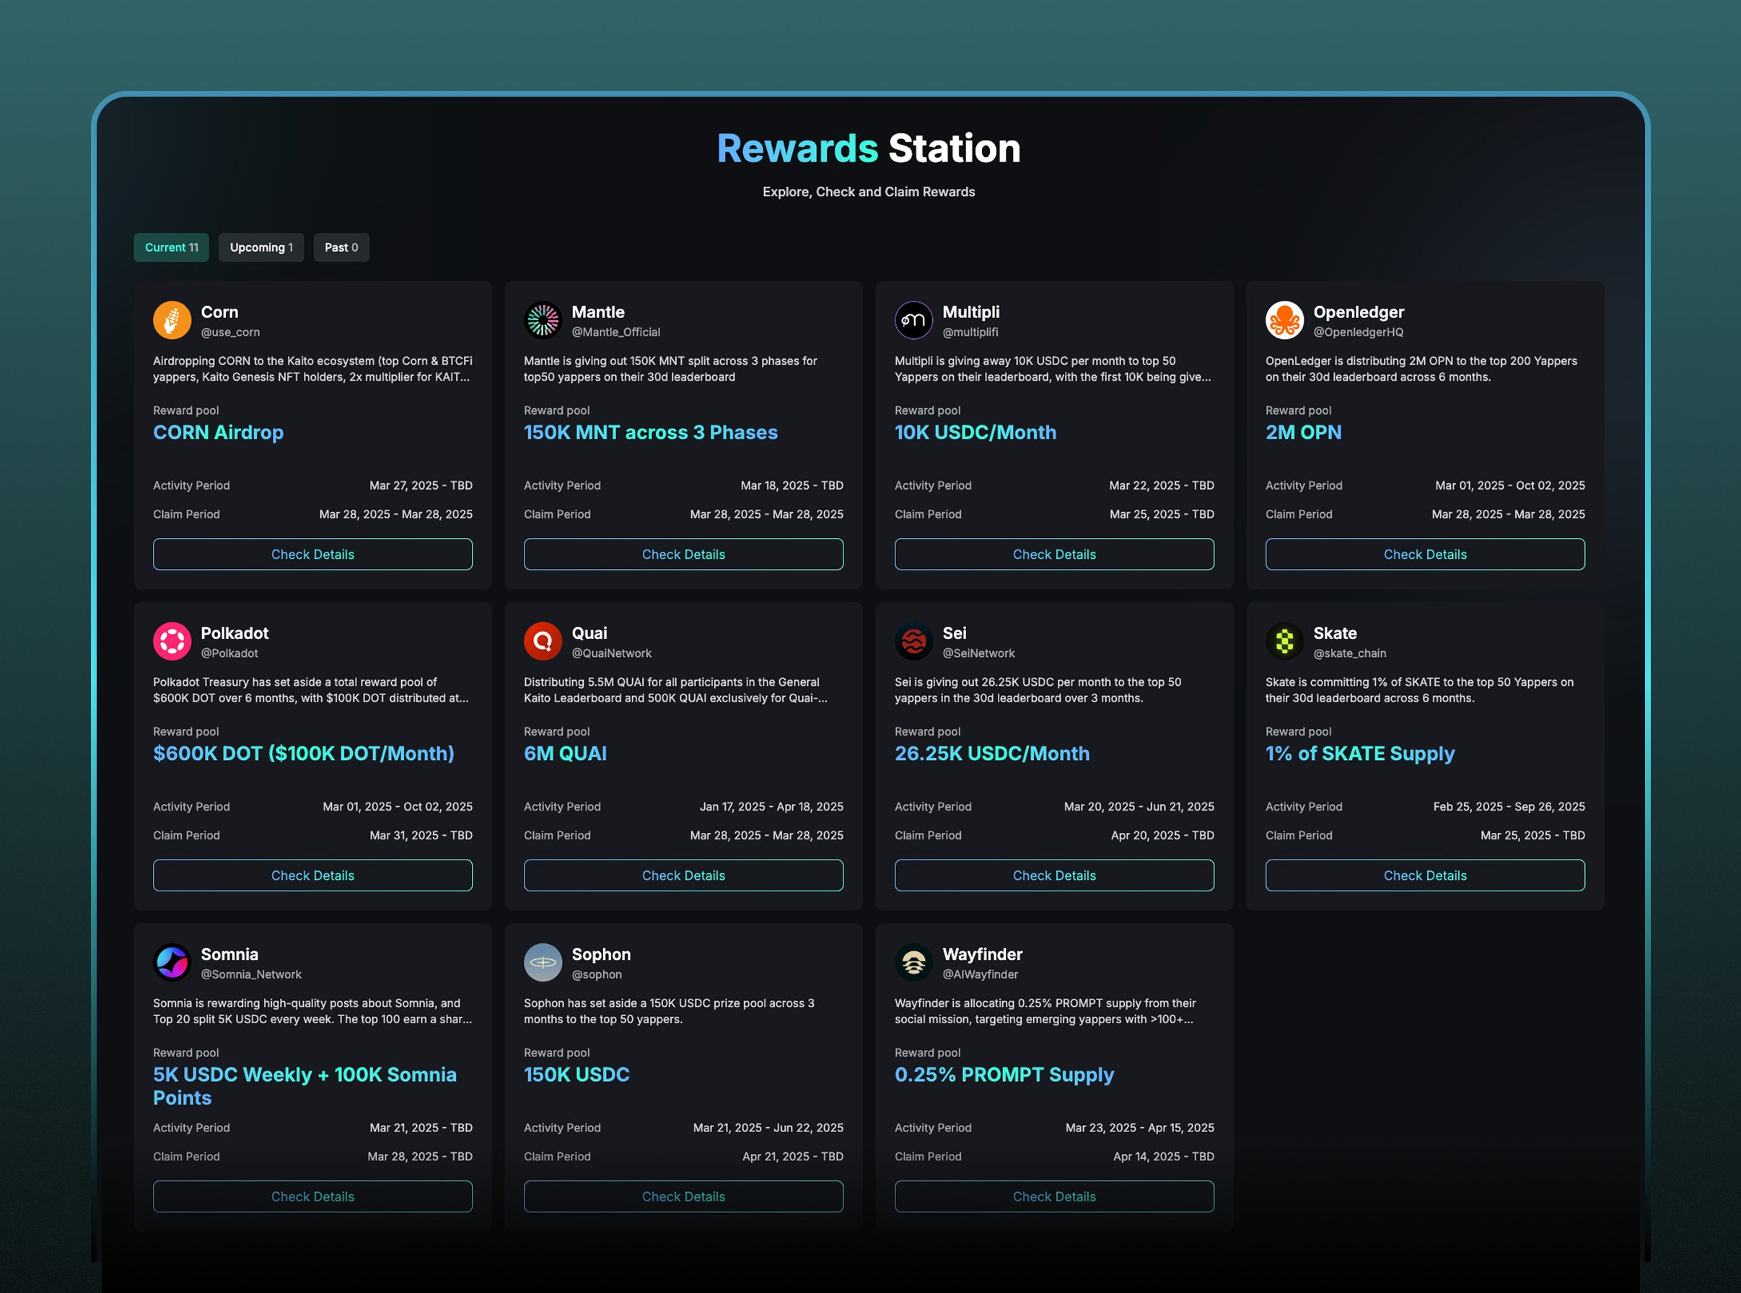Screen dimensions: 1741x1293
Task: Click the red Quai logo icon
Action: 543,641
